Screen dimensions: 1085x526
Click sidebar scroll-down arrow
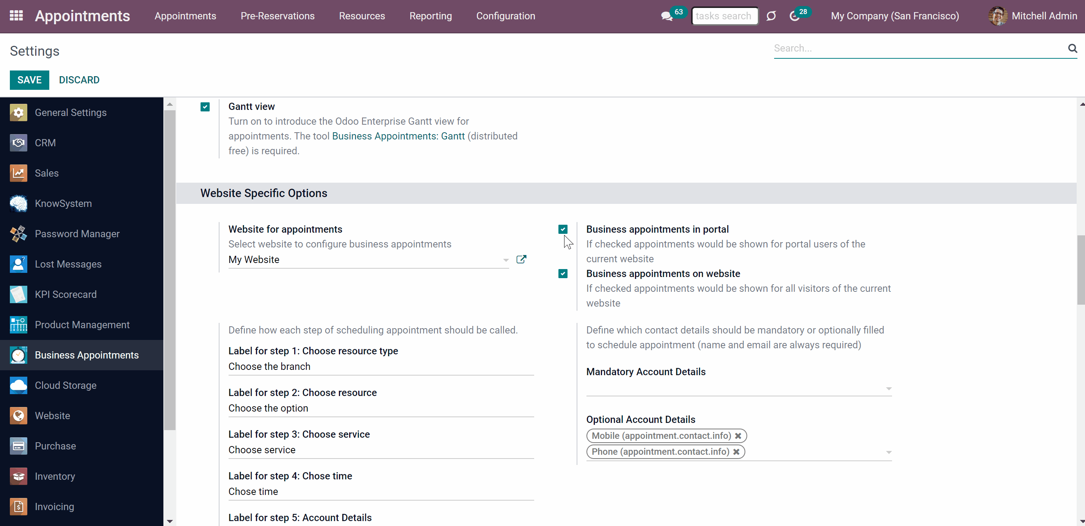click(170, 521)
